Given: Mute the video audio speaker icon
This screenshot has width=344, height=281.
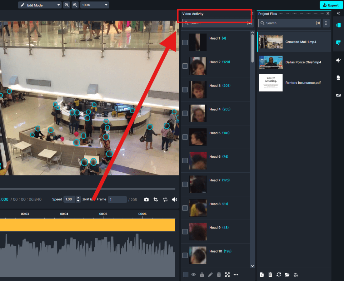Looking at the screenshot, I should coord(174,200).
